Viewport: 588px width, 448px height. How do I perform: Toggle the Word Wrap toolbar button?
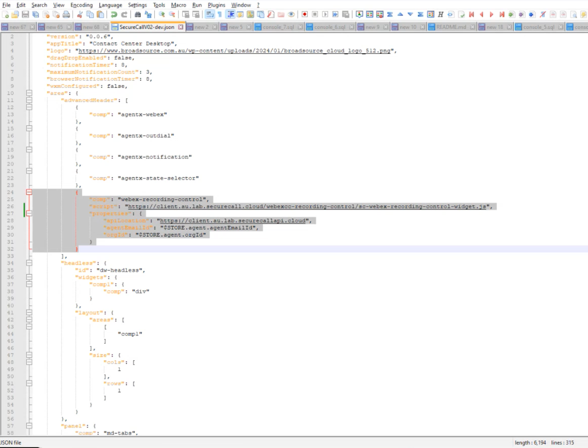[210, 15]
